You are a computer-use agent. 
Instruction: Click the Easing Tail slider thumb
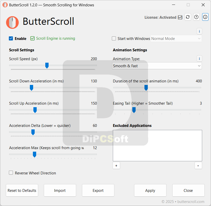(x=134, y=110)
